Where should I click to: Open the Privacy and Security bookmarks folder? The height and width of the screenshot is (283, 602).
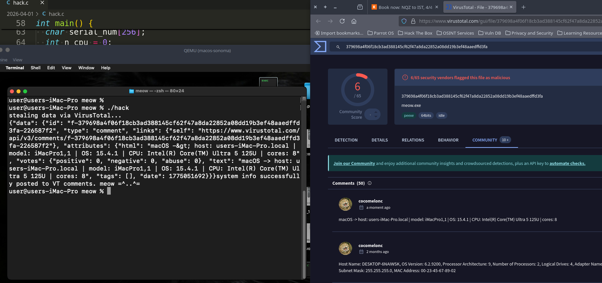click(529, 33)
